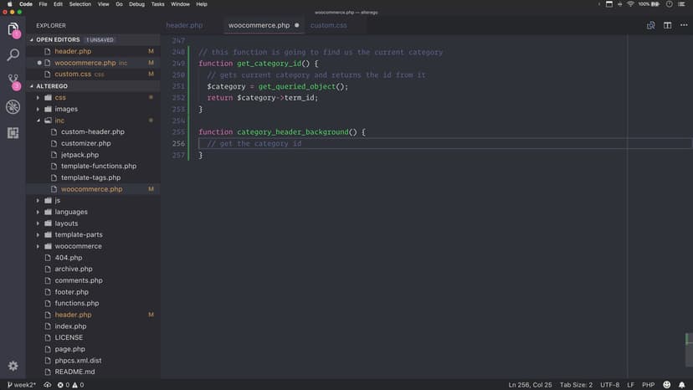Open the Selection menu

pyautogui.click(x=80, y=4)
